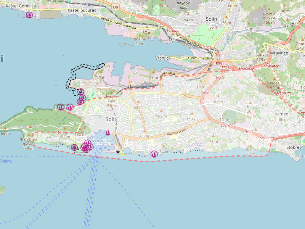305x229 pixels.
Task: Click the marina marker near Kaštel Gomilica
Action: [29, 15]
